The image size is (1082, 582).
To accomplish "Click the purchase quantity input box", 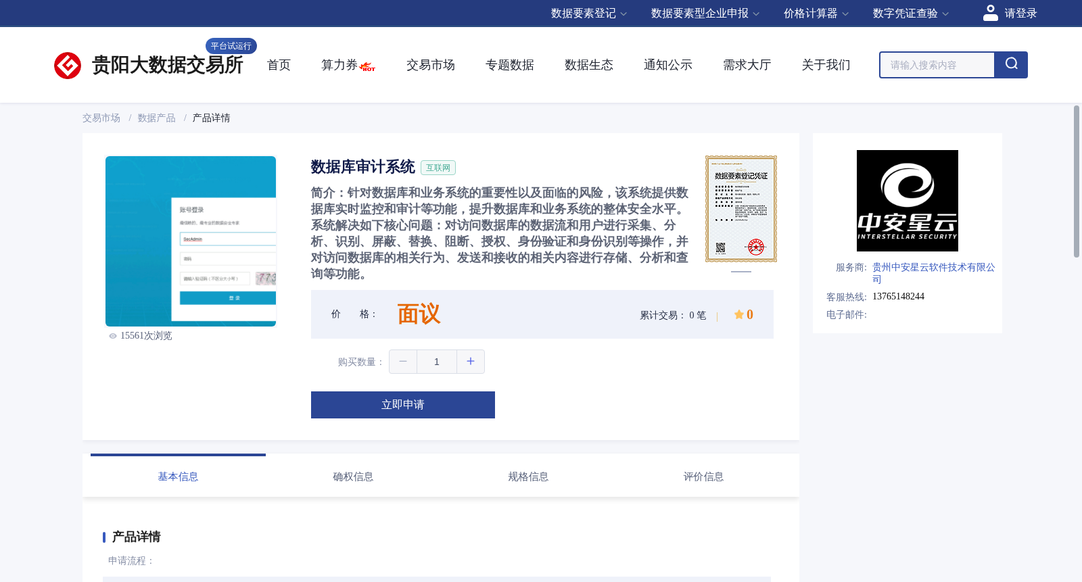I will click(x=437, y=362).
